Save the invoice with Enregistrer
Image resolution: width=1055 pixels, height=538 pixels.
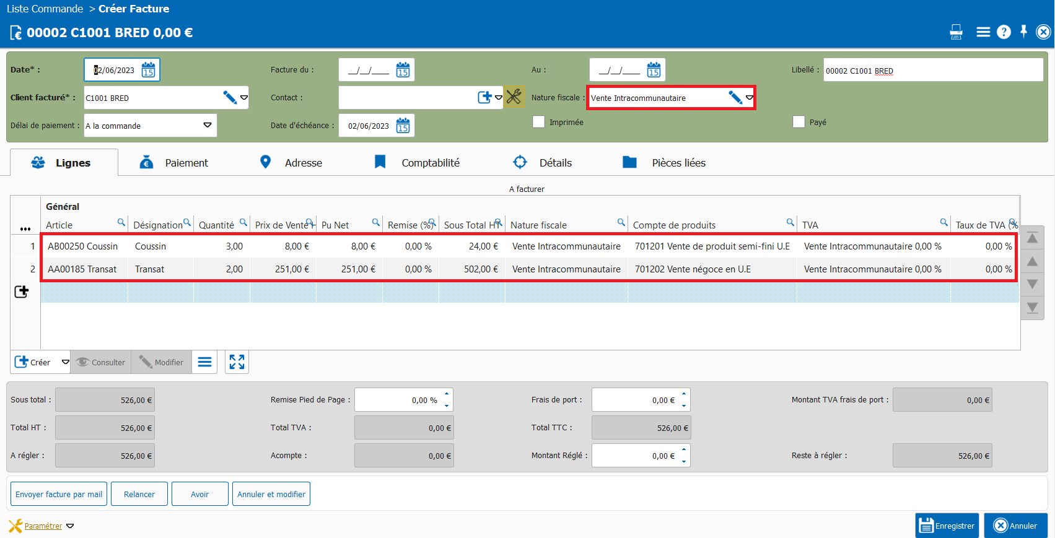coord(947,526)
